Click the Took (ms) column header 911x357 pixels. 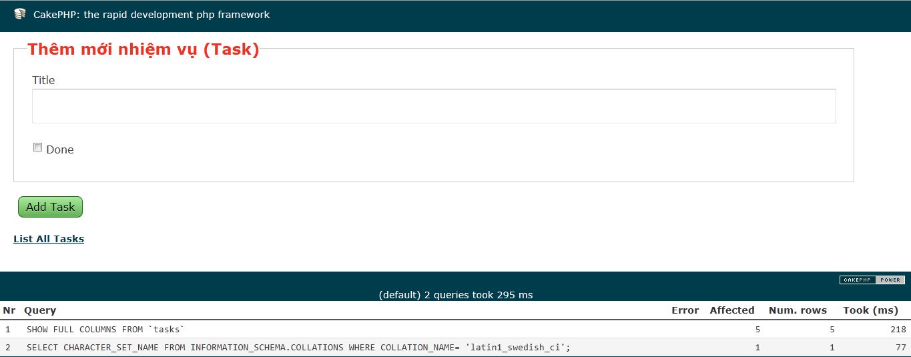point(871,310)
